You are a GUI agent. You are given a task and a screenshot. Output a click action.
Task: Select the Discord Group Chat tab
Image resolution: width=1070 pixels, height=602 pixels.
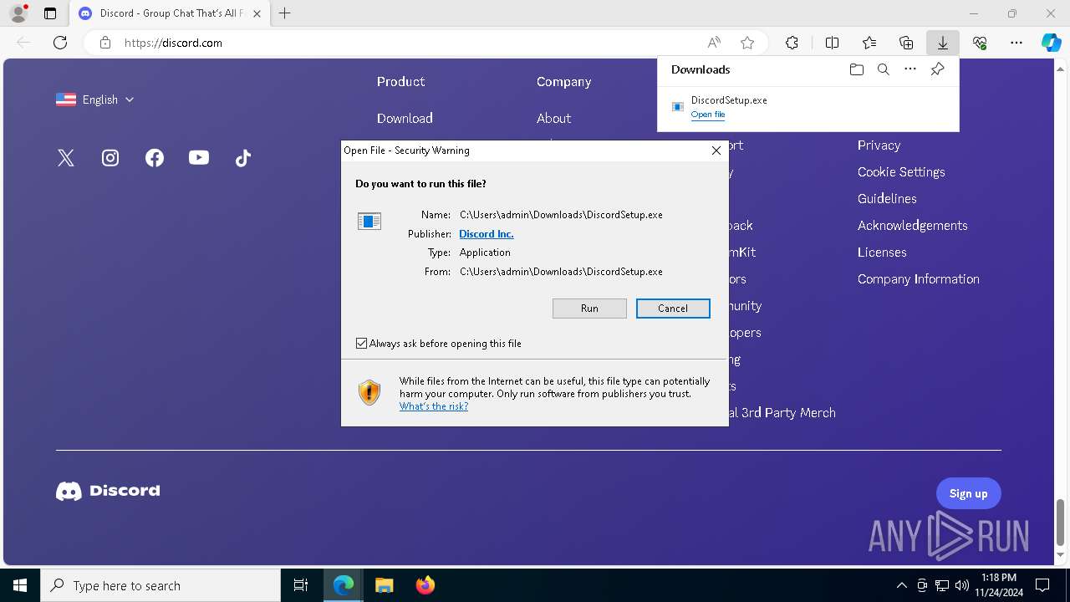(170, 13)
